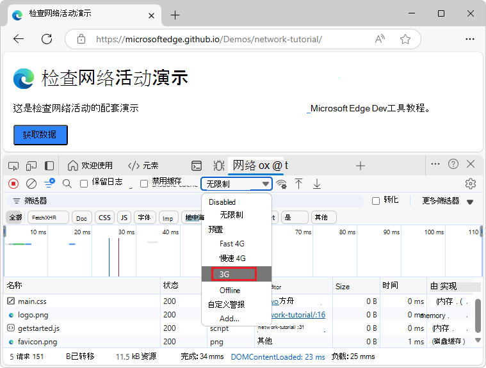Image resolution: width=486 pixels, height=368 pixels.
Task: Close the 检查网络活动演示 tab
Action: (x=151, y=15)
